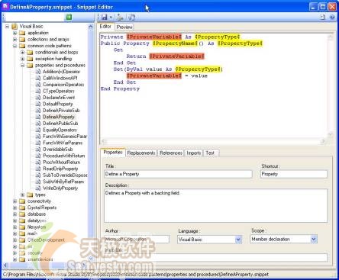Select DeclareAnEvent snippet
The image size is (339, 280).
tap(59, 98)
